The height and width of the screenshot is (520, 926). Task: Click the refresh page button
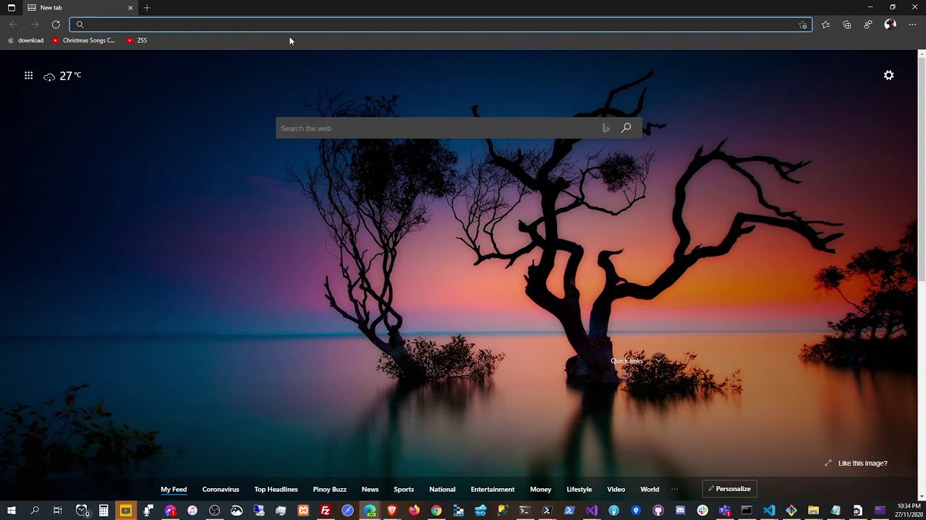coord(56,25)
